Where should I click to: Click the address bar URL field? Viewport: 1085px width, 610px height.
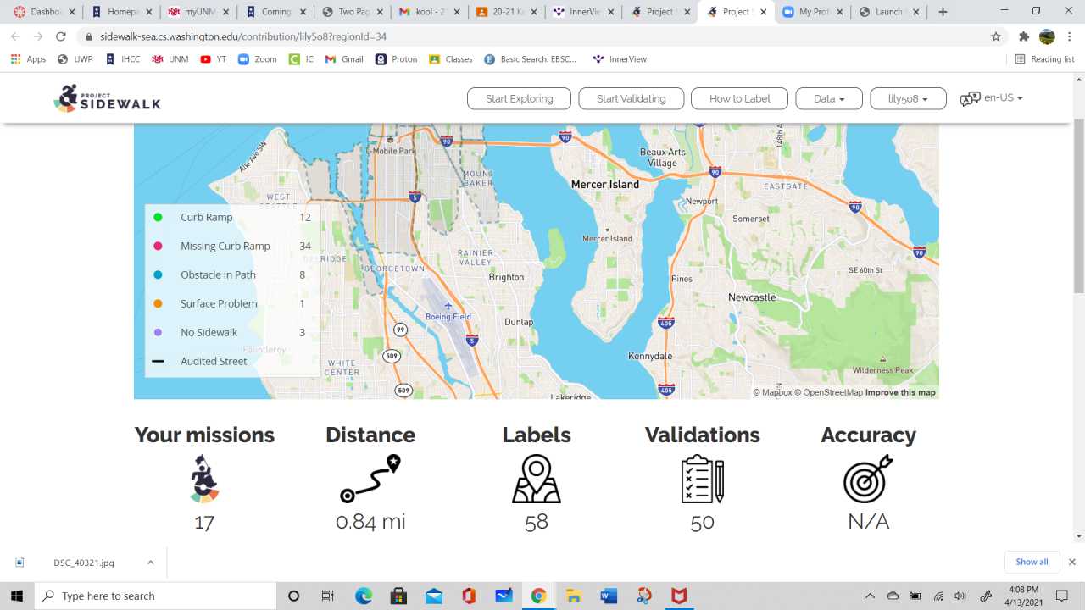pyautogui.click(x=534, y=37)
